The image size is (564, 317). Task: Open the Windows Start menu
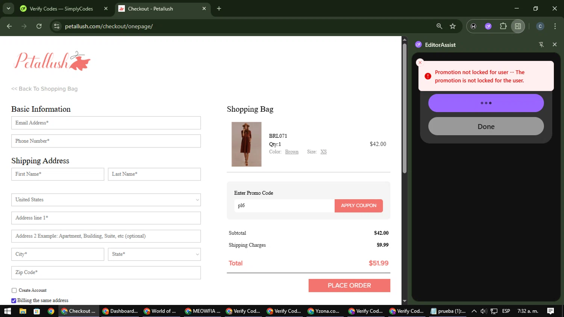click(x=8, y=311)
